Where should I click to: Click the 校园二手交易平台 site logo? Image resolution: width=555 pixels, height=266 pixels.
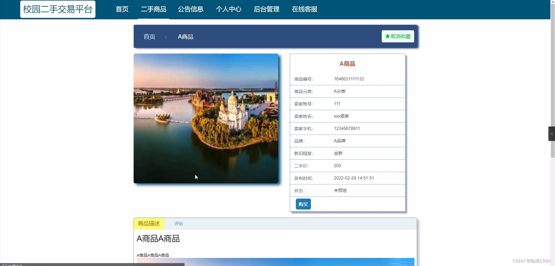(x=58, y=9)
